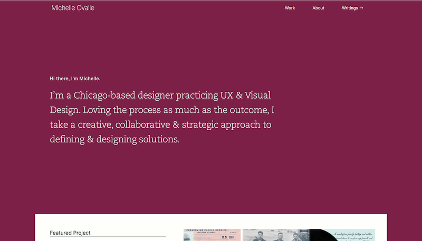Viewport: 422px width, 241px height.
Task: Click the Challenge Statement label on pink card
Action: (206, 233)
